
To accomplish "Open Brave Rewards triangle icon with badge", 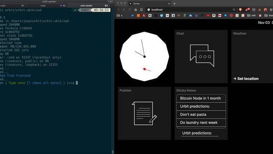I will point(247,9).
